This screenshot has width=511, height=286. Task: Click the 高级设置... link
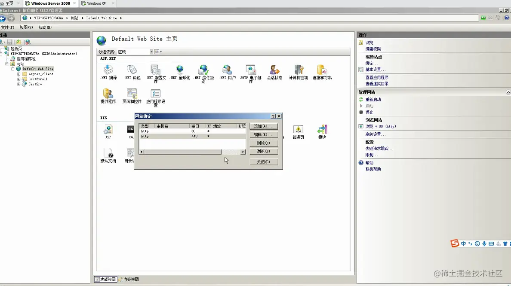pyautogui.click(x=375, y=134)
